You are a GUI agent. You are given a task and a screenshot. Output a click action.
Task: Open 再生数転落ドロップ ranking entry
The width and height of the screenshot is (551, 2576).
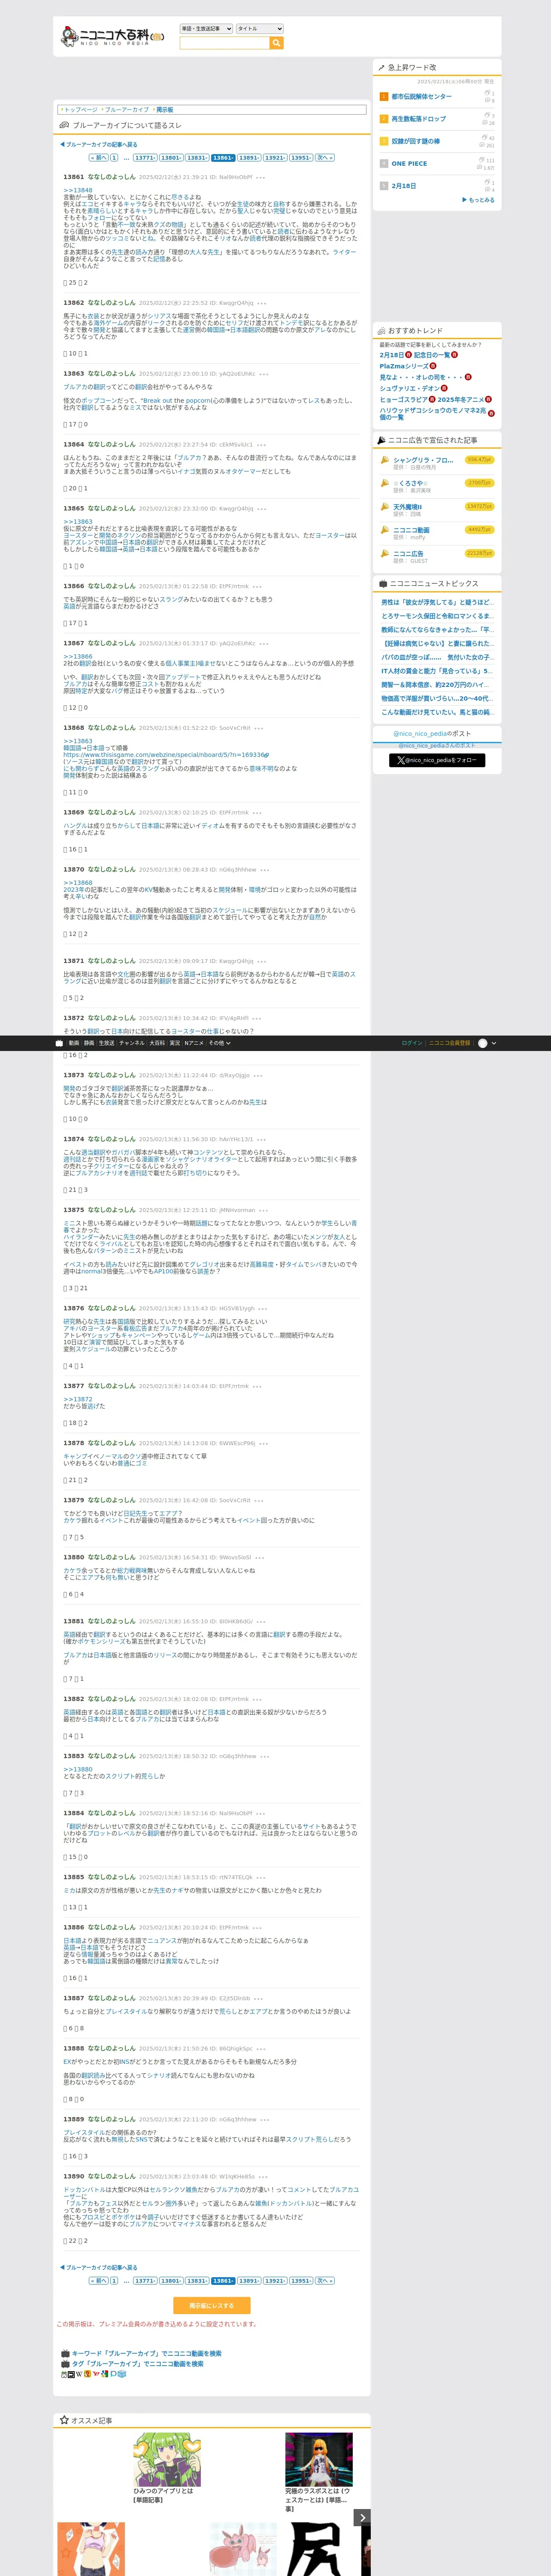pos(418,119)
